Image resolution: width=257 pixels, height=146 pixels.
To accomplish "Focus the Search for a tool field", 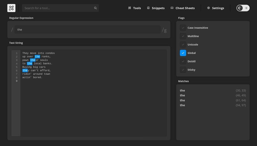I will (60, 8).
